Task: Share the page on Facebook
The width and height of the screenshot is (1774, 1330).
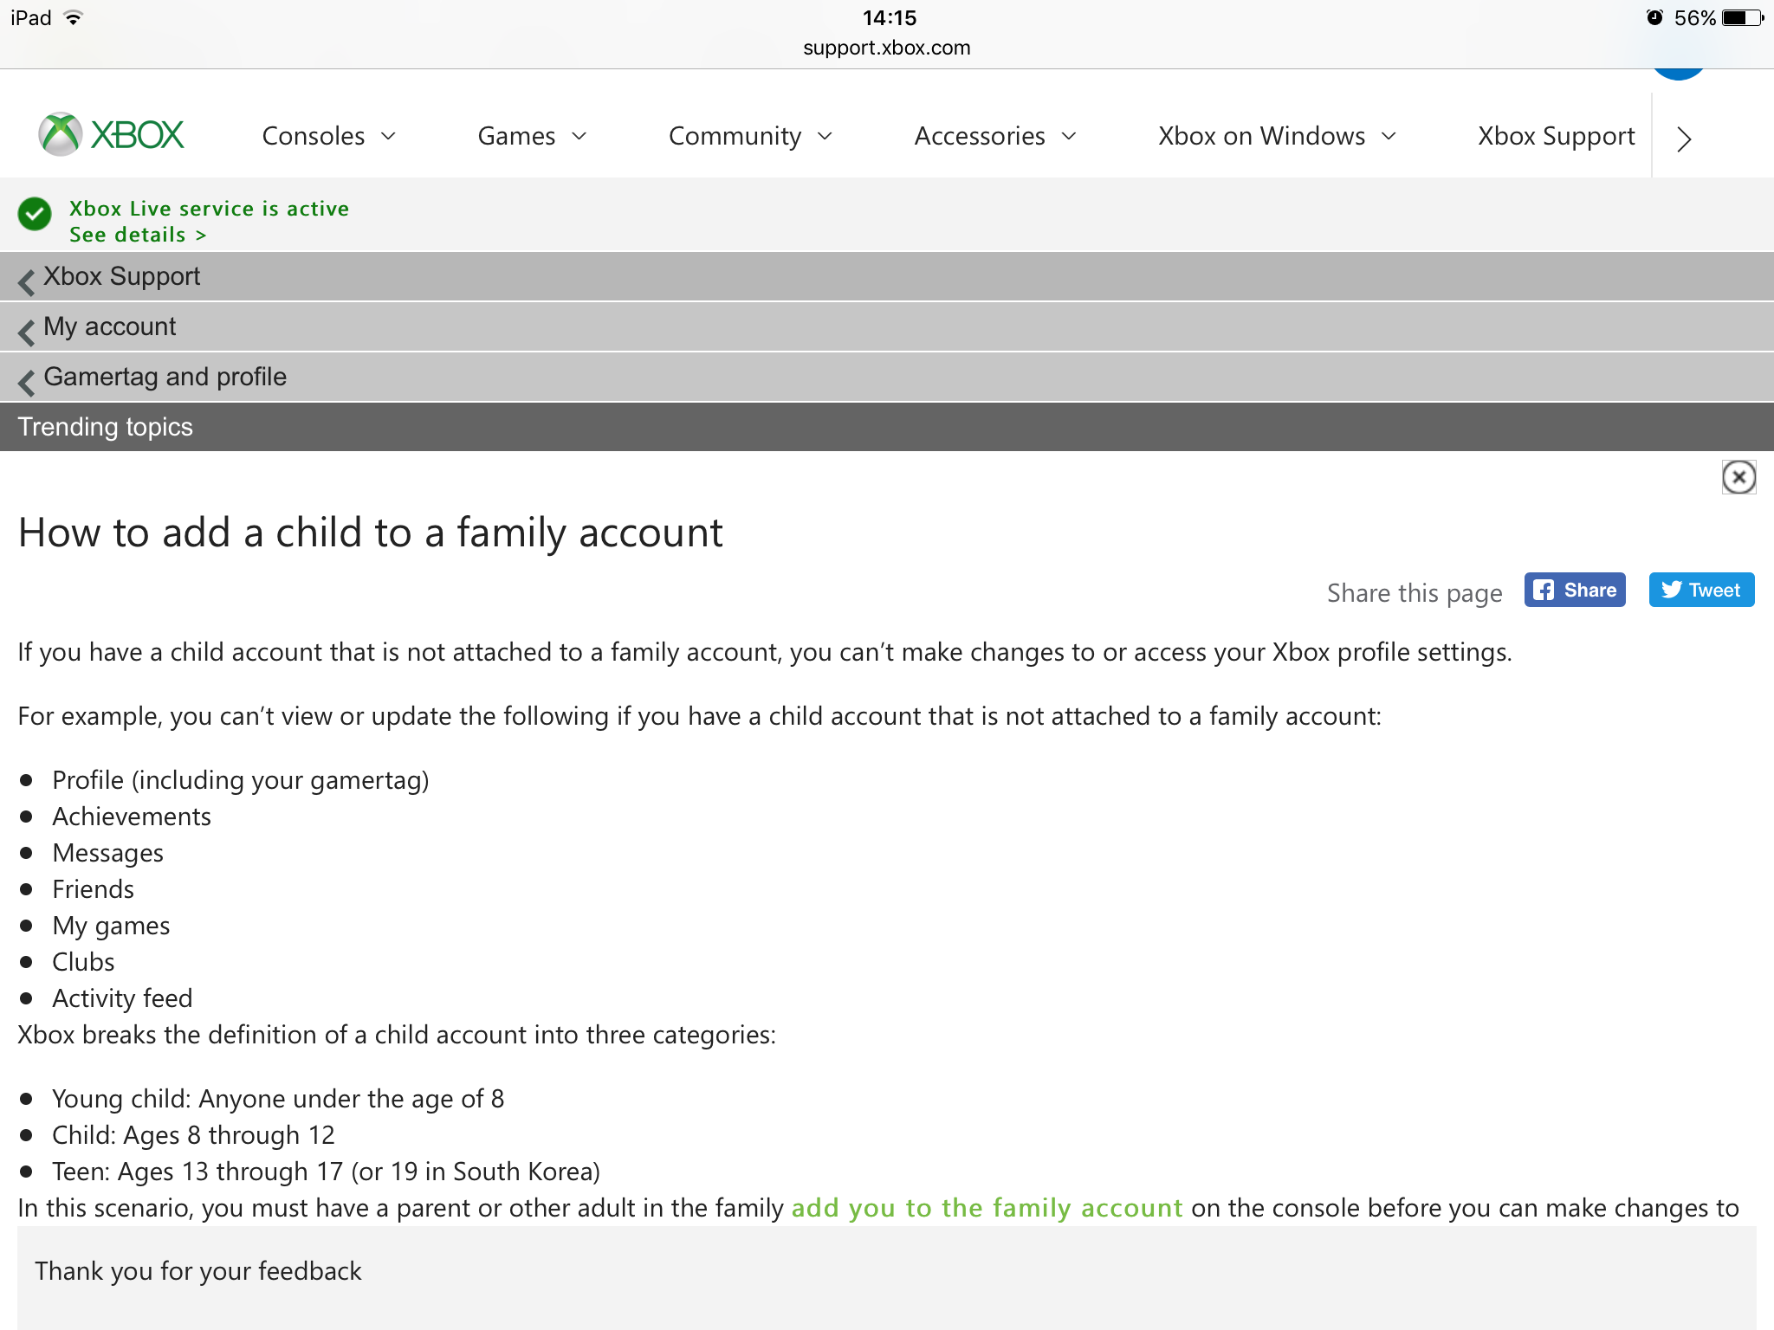Action: pyautogui.click(x=1575, y=591)
